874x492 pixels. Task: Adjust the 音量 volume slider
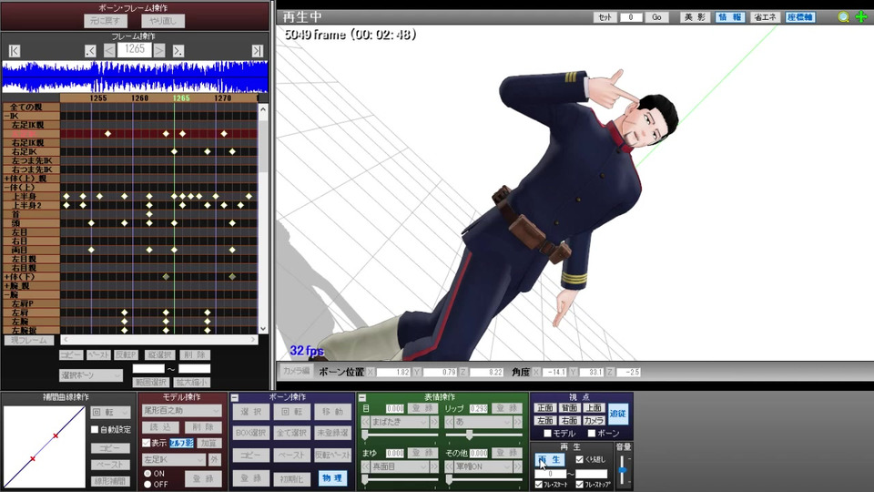click(623, 470)
